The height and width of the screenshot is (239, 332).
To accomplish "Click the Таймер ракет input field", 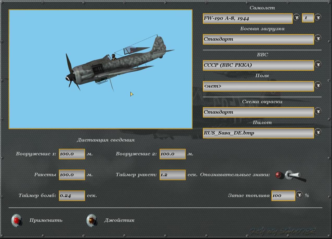I will 172,175.
